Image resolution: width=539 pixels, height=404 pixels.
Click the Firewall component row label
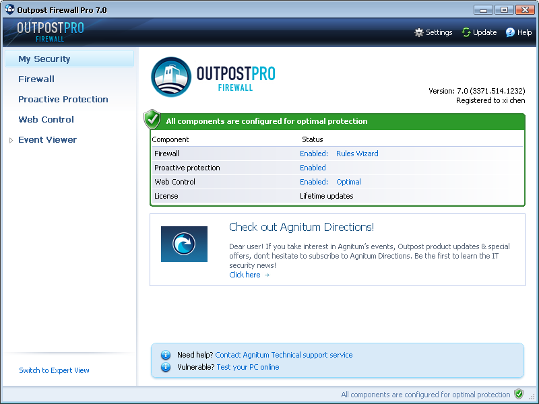coord(166,154)
